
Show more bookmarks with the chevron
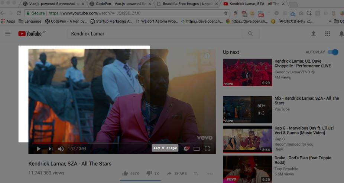coord(330,21)
